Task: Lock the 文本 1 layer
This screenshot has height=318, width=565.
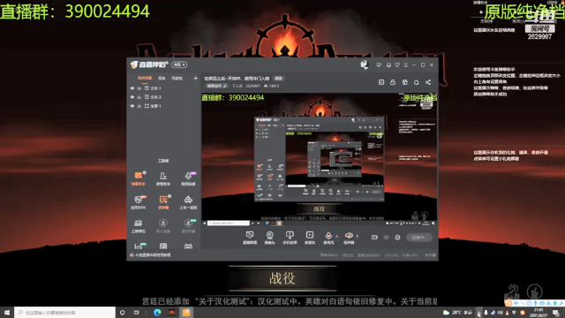Action: pos(139,88)
